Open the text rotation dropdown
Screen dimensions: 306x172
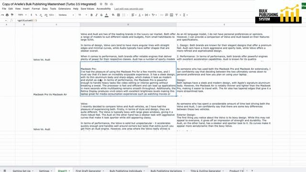(x=154, y=15)
